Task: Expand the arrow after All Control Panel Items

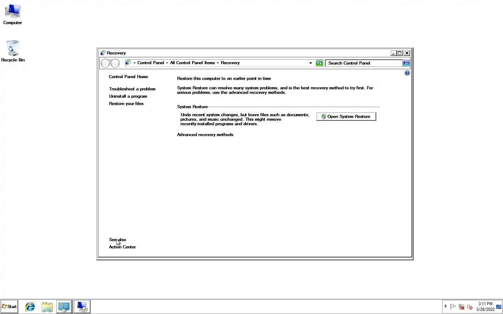Action: click(x=218, y=63)
